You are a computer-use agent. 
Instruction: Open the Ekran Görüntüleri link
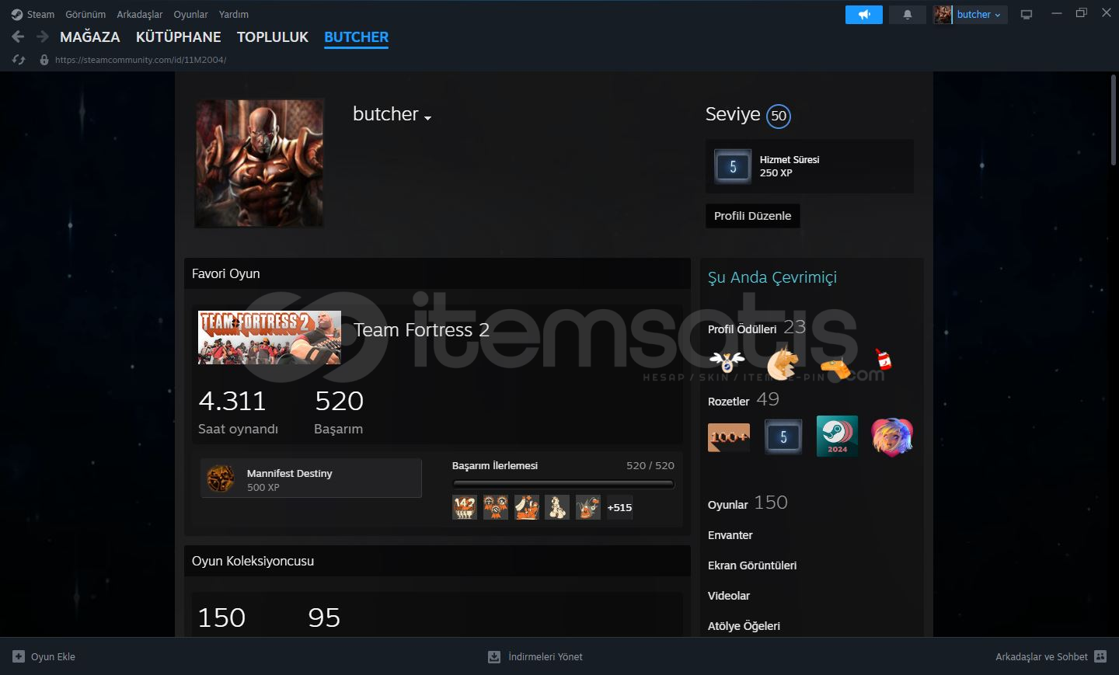click(752, 565)
